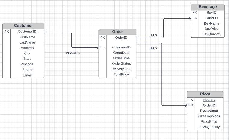This screenshot has height=140, width=229.
Task: Click the PK label in Customer table
Action: tap(7, 32)
